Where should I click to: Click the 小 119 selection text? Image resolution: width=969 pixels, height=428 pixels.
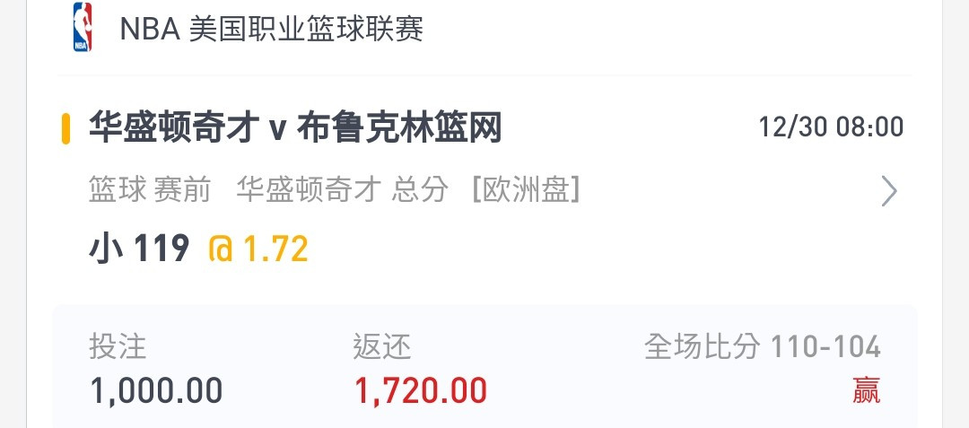[139, 249]
